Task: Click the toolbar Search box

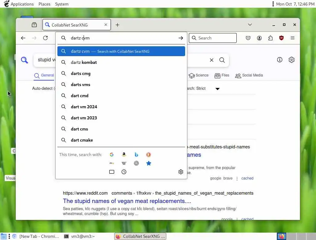Action: point(213,38)
